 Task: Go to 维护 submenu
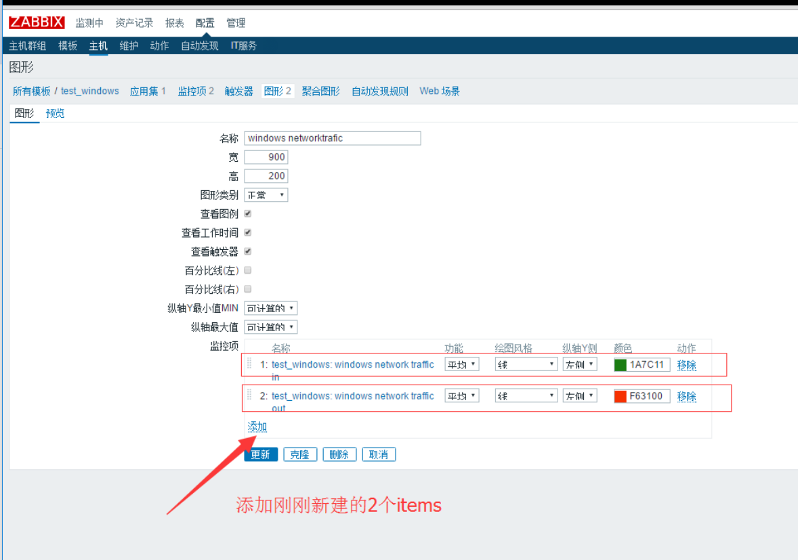pos(129,46)
